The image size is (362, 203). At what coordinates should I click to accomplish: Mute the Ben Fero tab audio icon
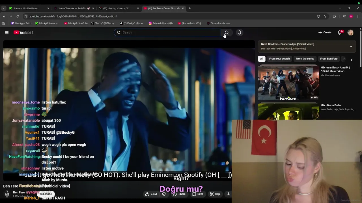coord(178,8)
